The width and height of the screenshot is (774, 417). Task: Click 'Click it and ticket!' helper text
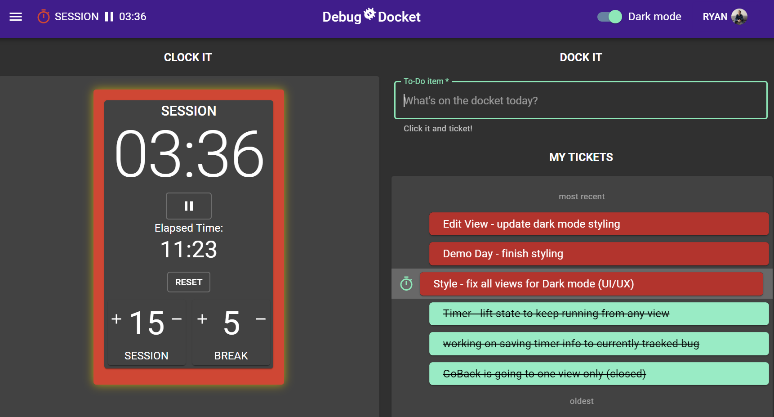pyautogui.click(x=438, y=129)
